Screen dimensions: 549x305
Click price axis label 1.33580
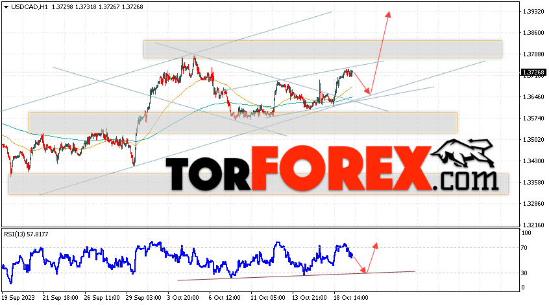pyautogui.click(x=533, y=183)
